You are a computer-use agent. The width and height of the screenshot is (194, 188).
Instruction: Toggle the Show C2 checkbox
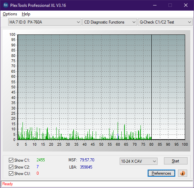coord(11,167)
